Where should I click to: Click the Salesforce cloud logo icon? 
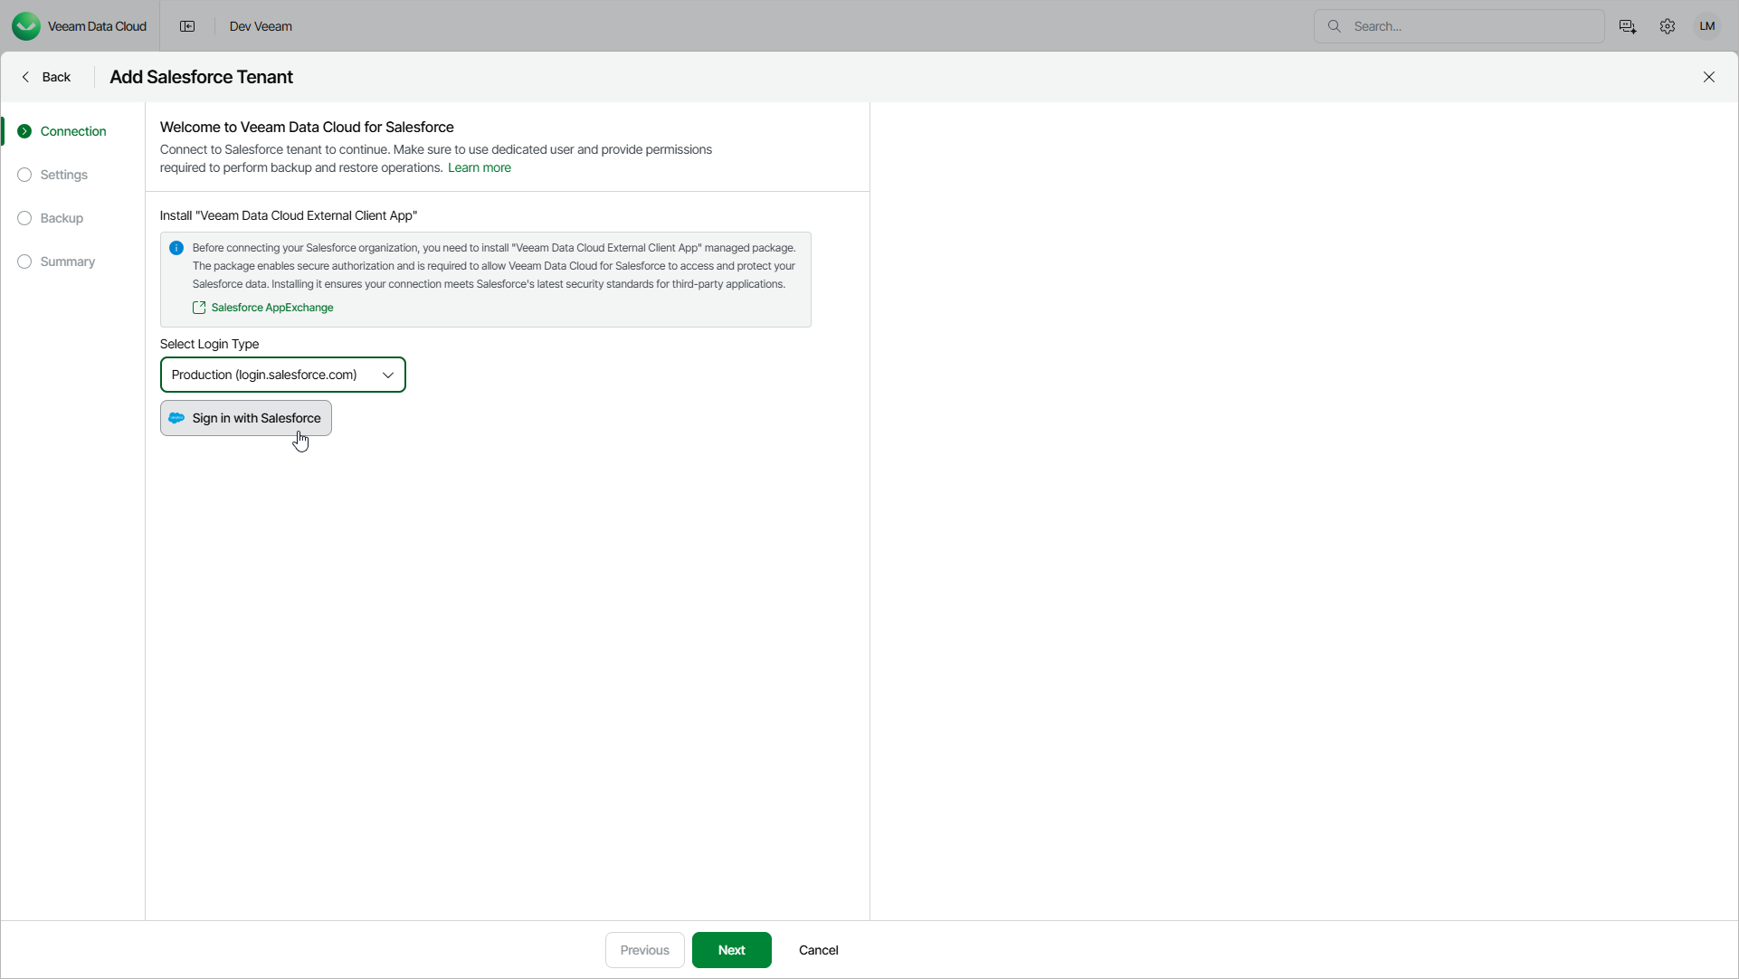pyautogui.click(x=177, y=418)
